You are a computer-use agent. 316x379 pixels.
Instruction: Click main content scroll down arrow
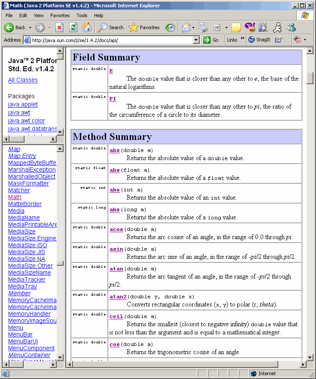(310, 357)
